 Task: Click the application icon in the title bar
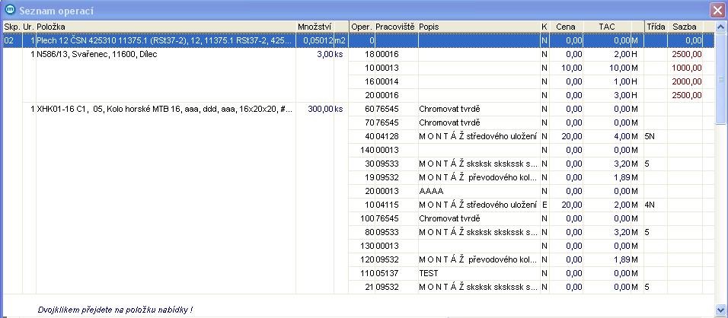[10, 10]
